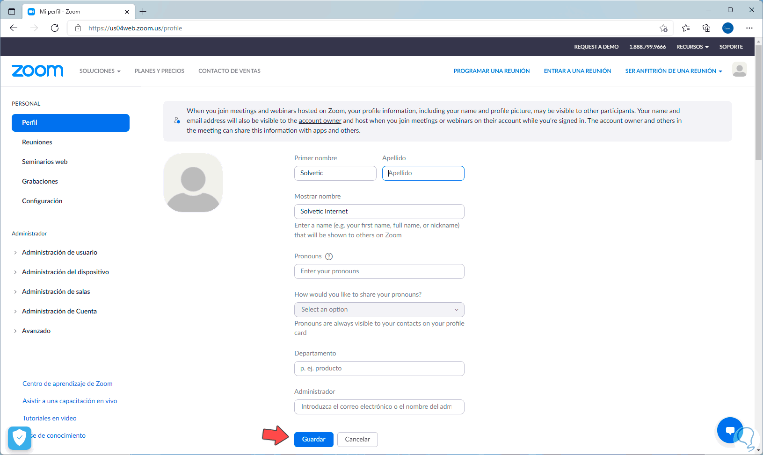Click the Primer nombre input field

pyautogui.click(x=335, y=173)
